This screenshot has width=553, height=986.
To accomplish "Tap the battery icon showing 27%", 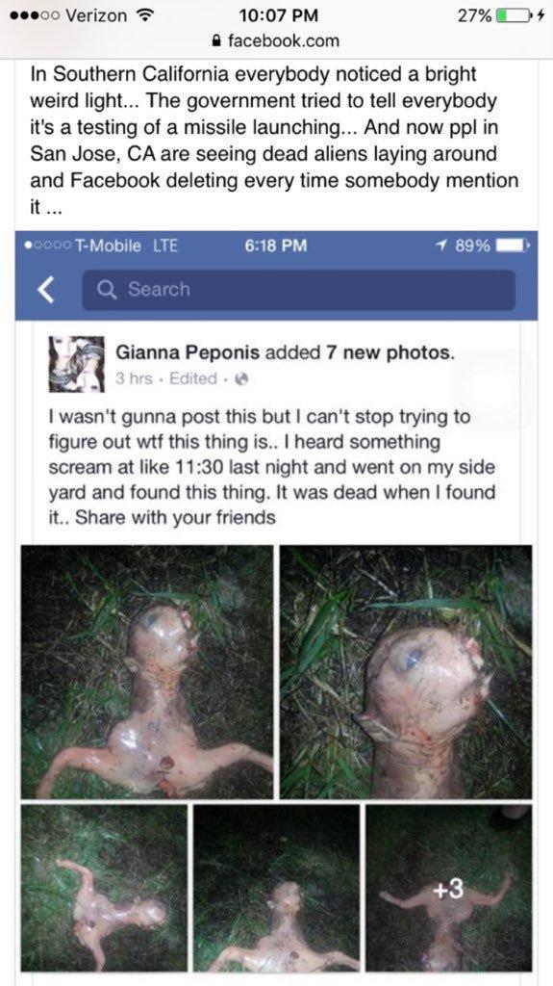I will coord(513,14).
